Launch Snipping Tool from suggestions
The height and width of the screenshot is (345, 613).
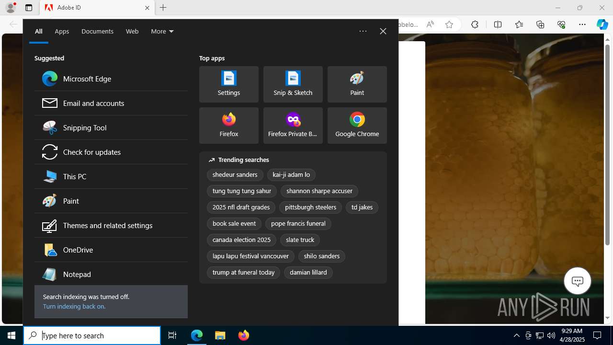[111, 127]
